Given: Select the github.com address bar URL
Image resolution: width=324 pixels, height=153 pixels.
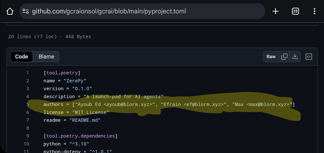Looking at the screenshot, I should point(109,11).
